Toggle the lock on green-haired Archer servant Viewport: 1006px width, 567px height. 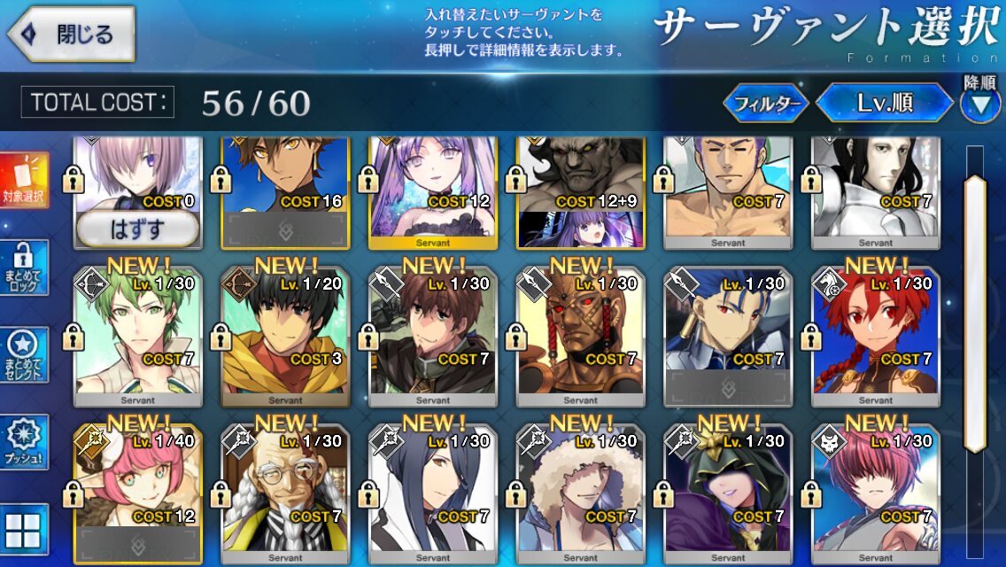74,337
